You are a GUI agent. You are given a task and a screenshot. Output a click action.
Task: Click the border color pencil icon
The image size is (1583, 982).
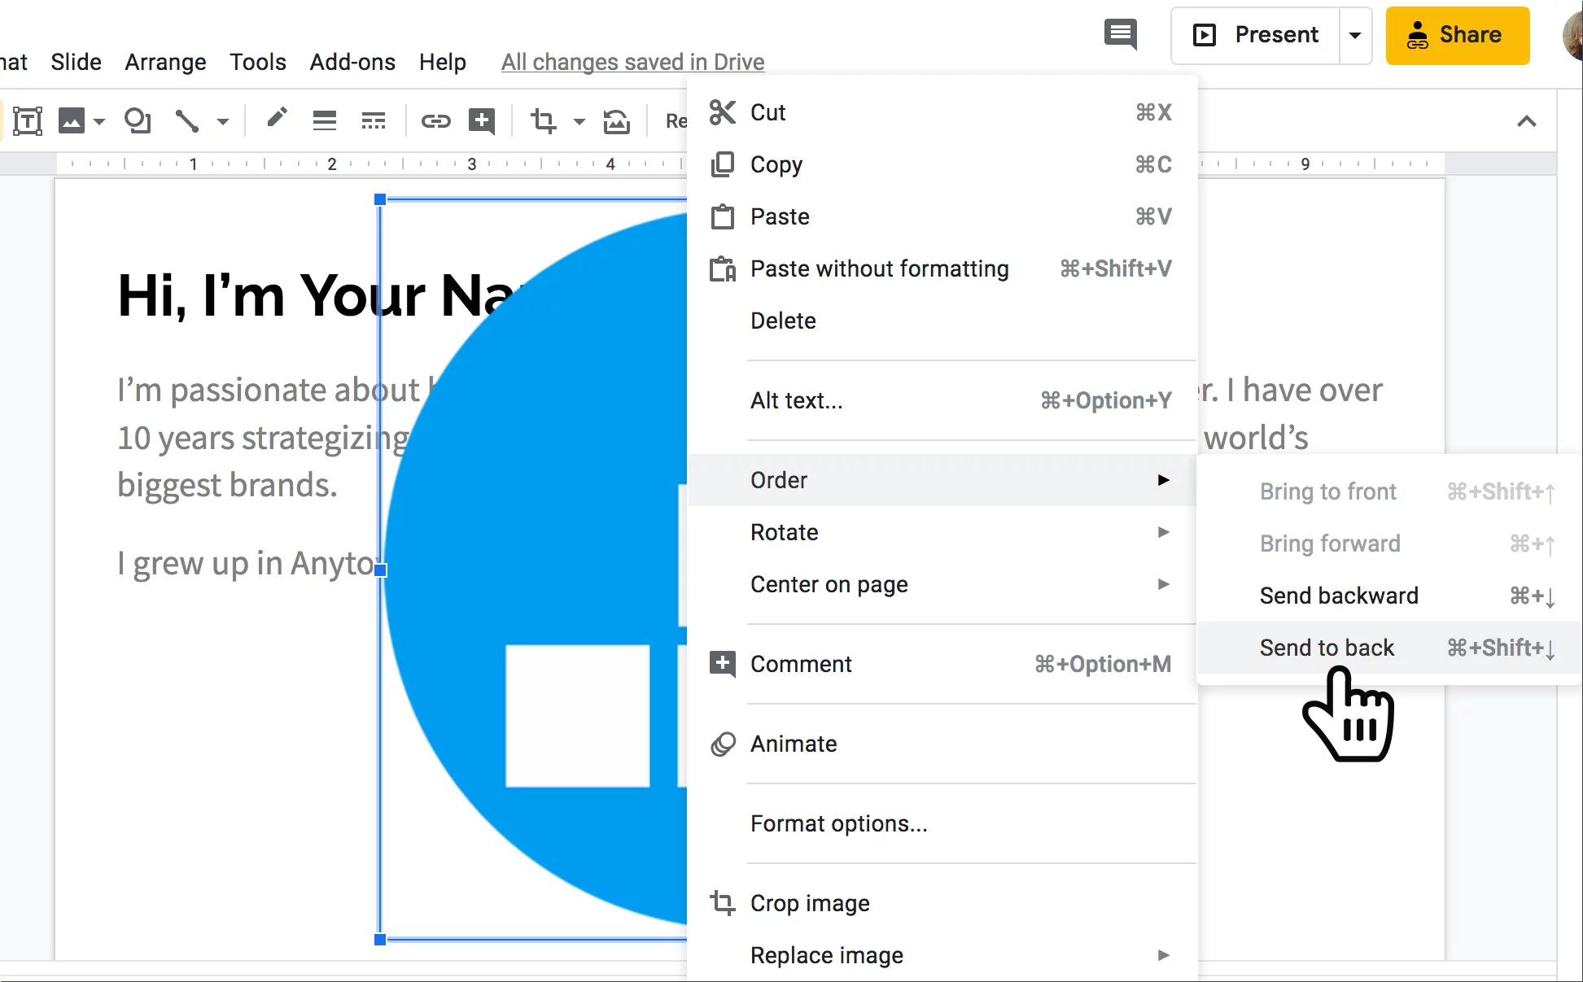[x=277, y=119]
